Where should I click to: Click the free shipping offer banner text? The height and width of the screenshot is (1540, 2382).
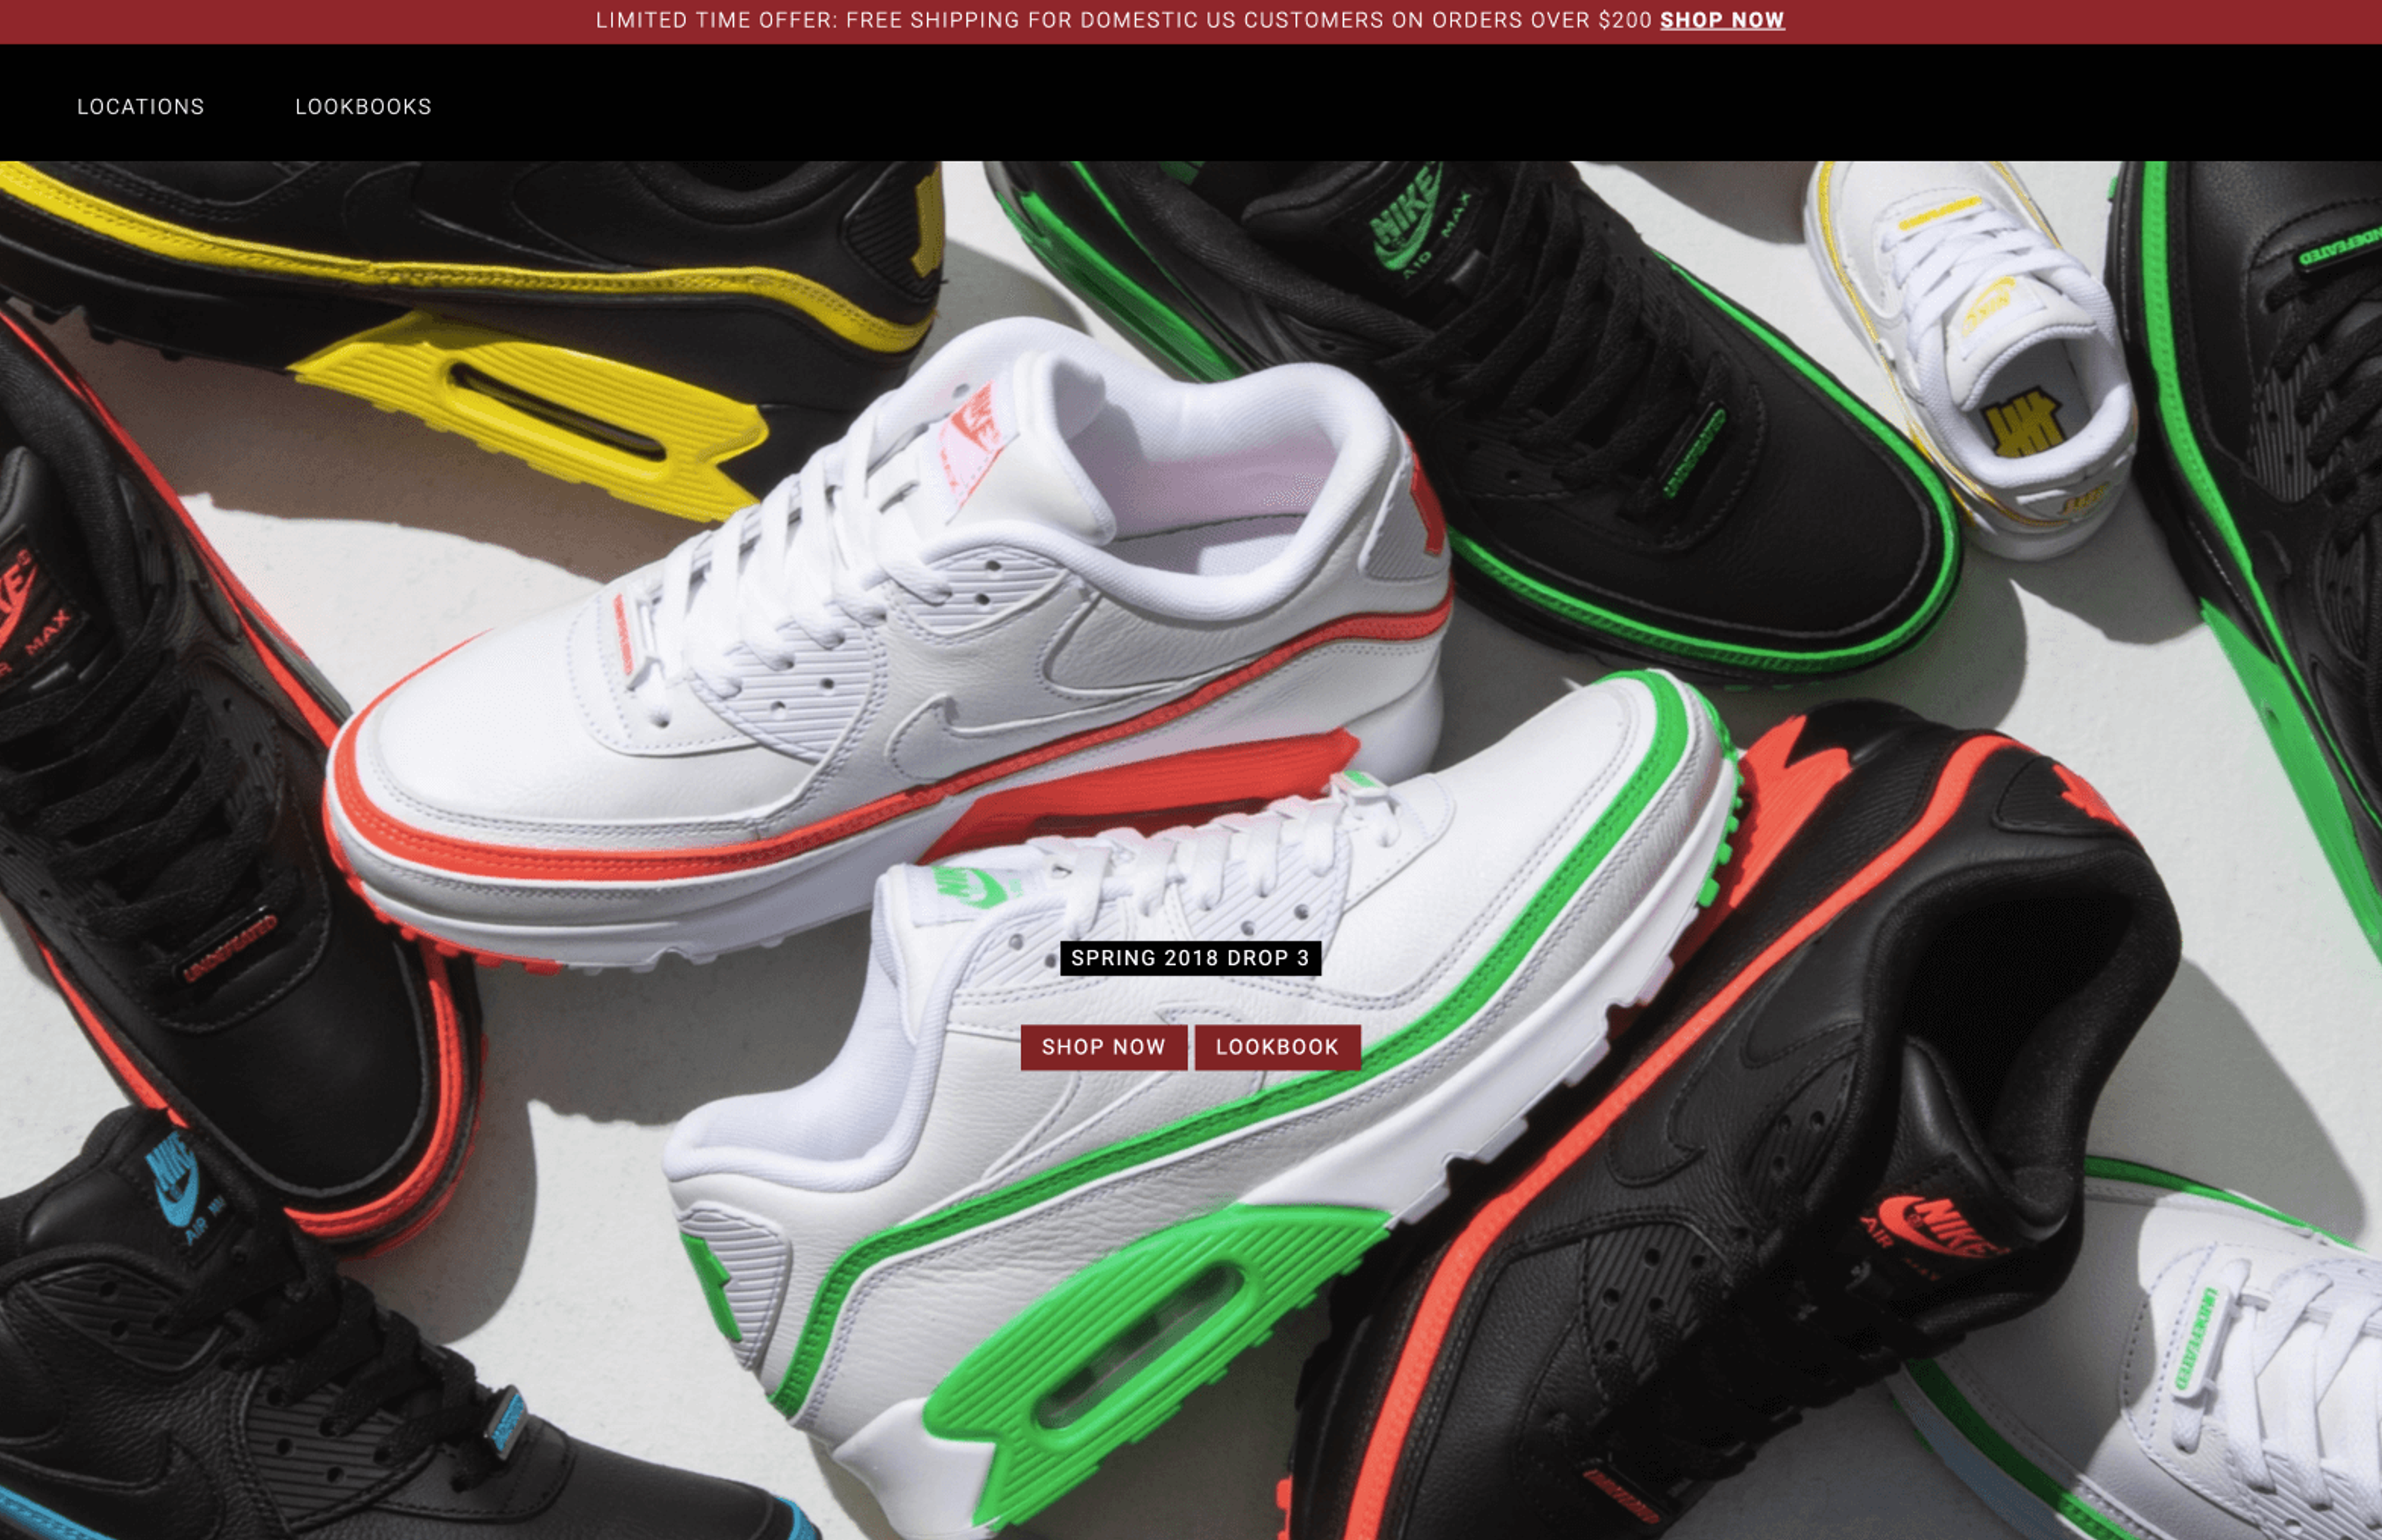coord(1124,20)
